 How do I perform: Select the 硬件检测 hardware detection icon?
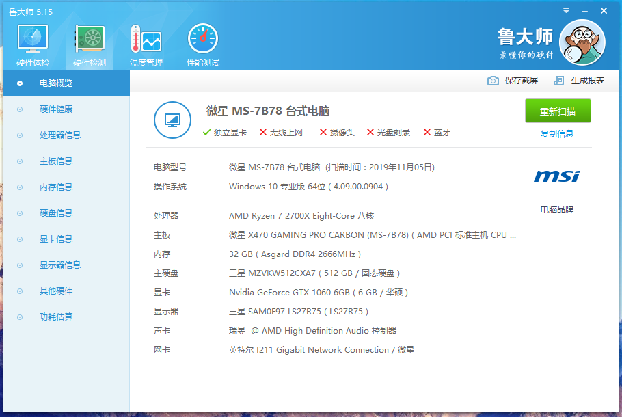90,45
